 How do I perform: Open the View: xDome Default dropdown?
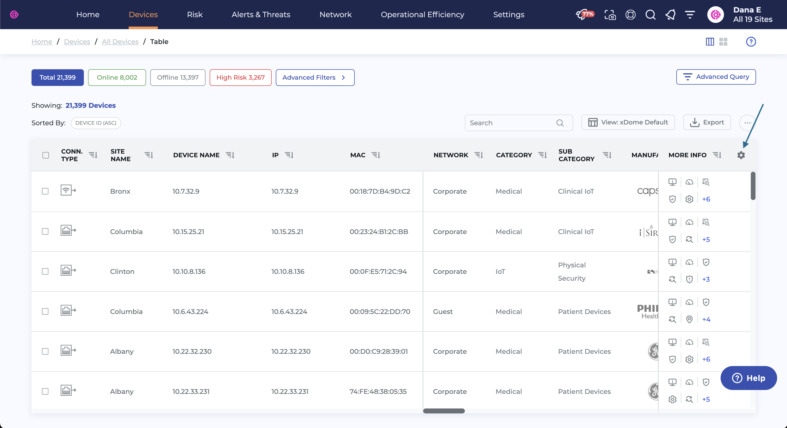(x=628, y=123)
